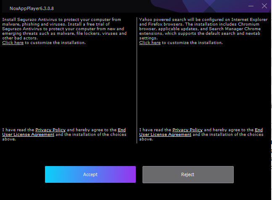Click the 'Yahoo powered search' description text
Screen dimensions: 272x200
pos(203,29)
